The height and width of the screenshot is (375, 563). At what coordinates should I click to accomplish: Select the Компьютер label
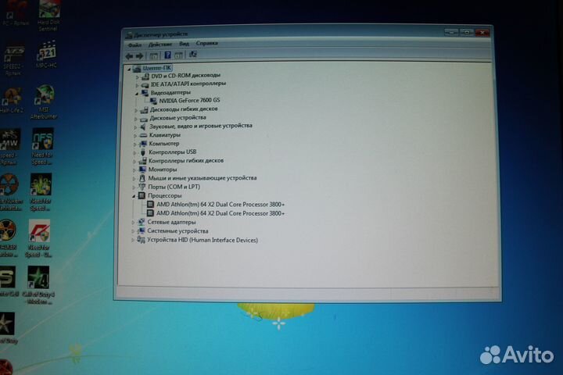tap(163, 144)
